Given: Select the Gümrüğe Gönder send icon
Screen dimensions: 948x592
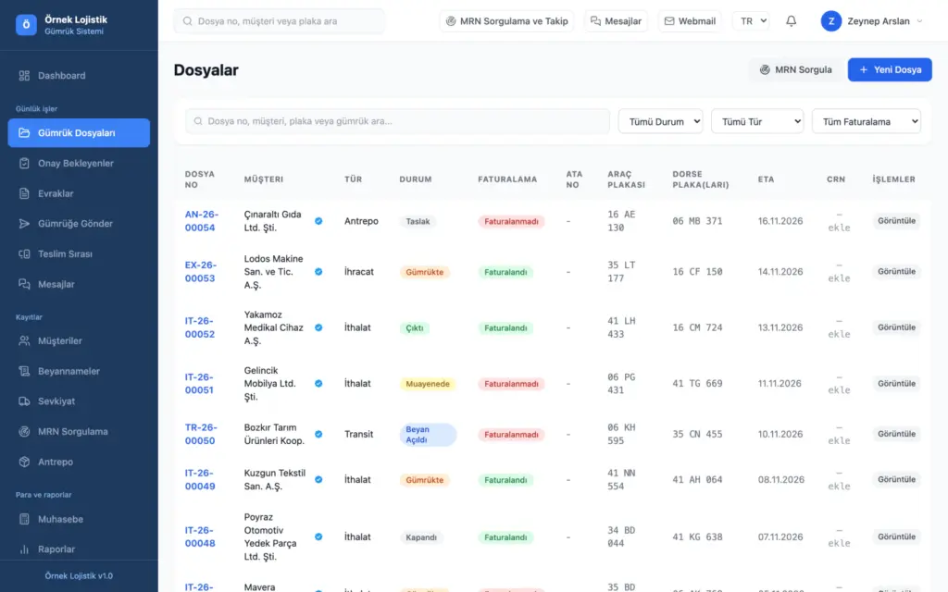Looking at the screenshot, I should [24, 224].
